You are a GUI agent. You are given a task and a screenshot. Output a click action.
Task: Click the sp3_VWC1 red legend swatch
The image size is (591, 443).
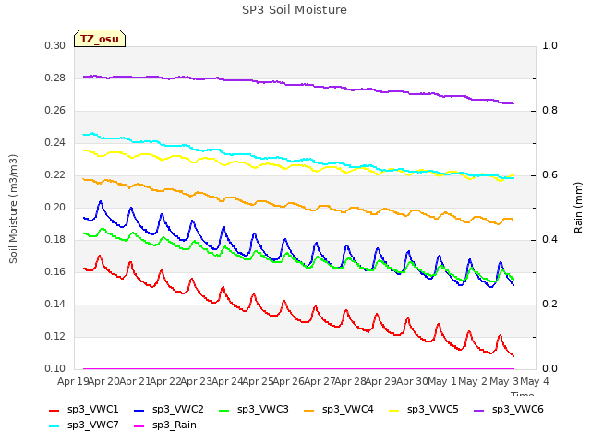[54, 411]
